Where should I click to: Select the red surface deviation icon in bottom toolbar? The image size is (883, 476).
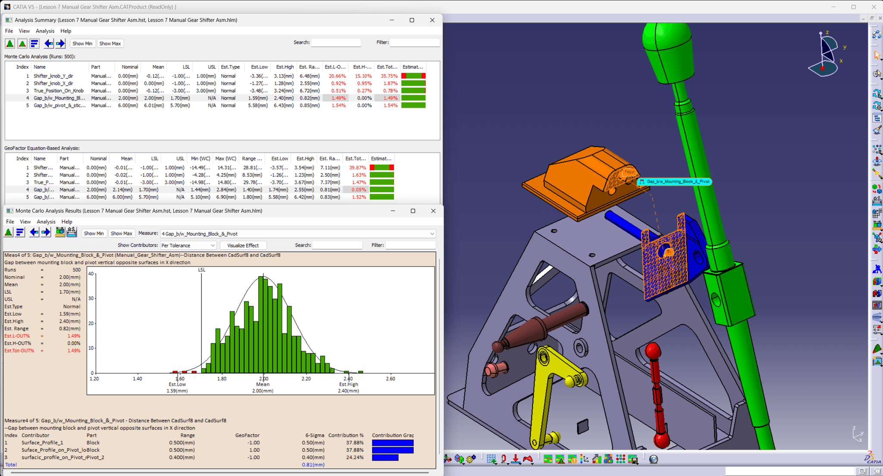click(529, 459)
